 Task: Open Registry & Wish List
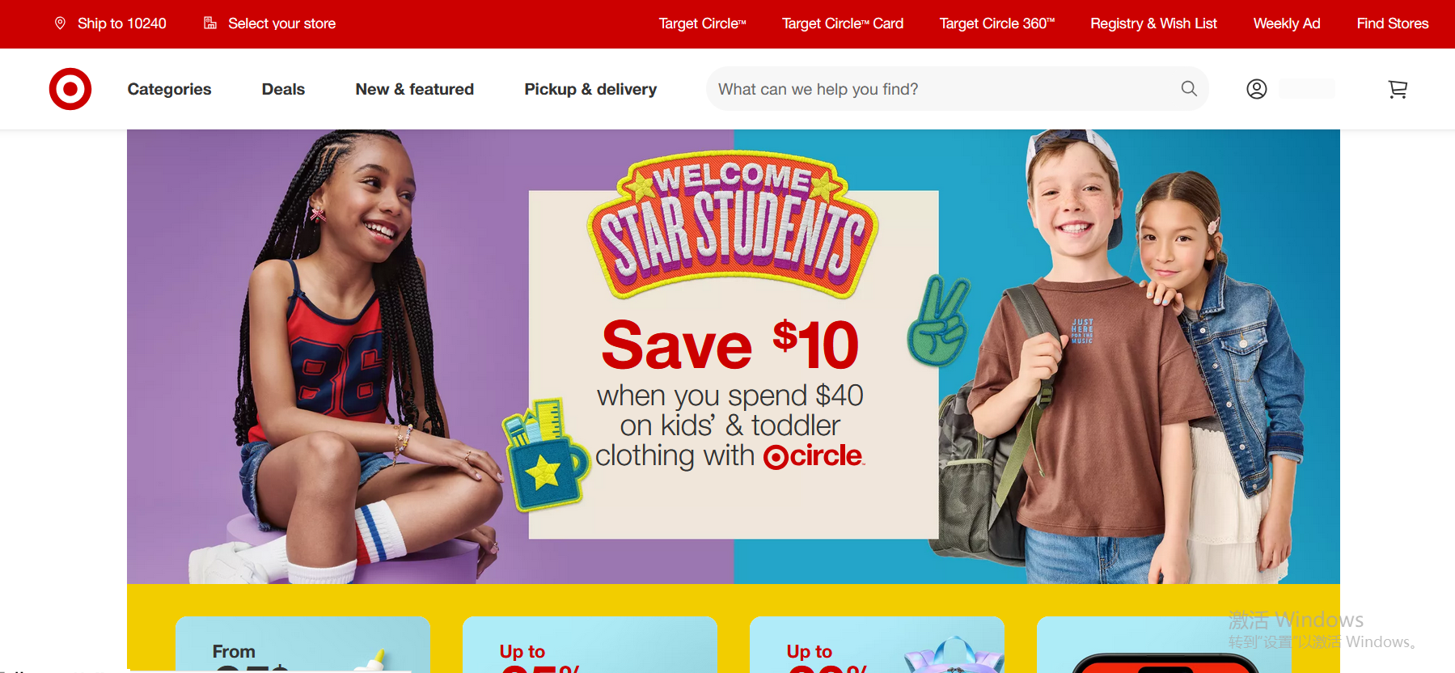[1153, 23]
